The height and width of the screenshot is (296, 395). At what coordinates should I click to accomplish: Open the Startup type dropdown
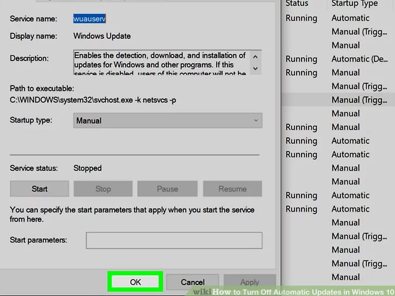(167, 120)
